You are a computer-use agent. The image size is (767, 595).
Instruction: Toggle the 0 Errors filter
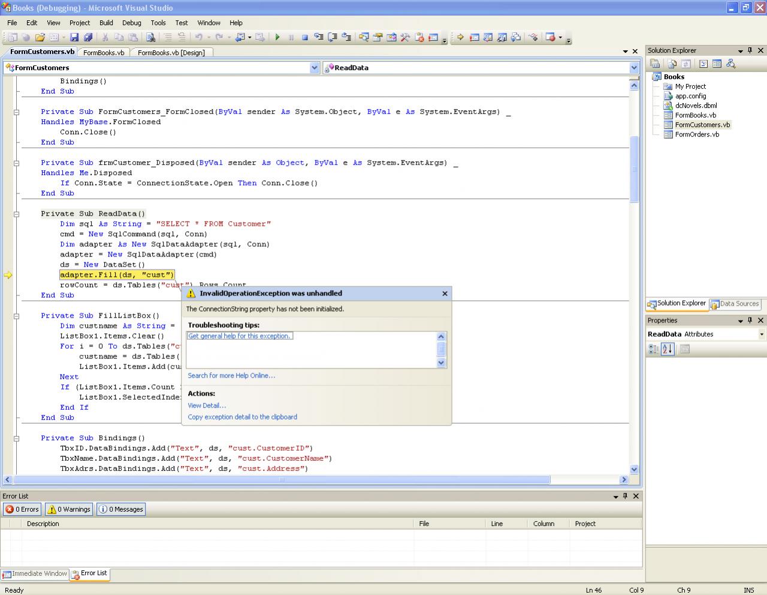click(x=22, y=509)
